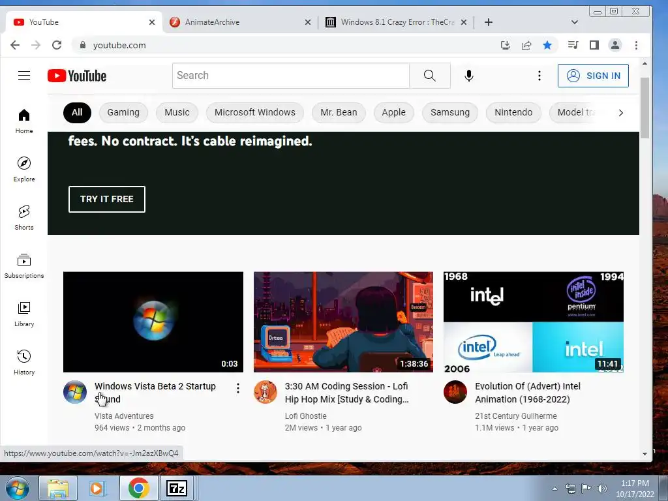Go to Home in sidebar
The height and width of the screenshot is (501, 668).
(24, 121)
